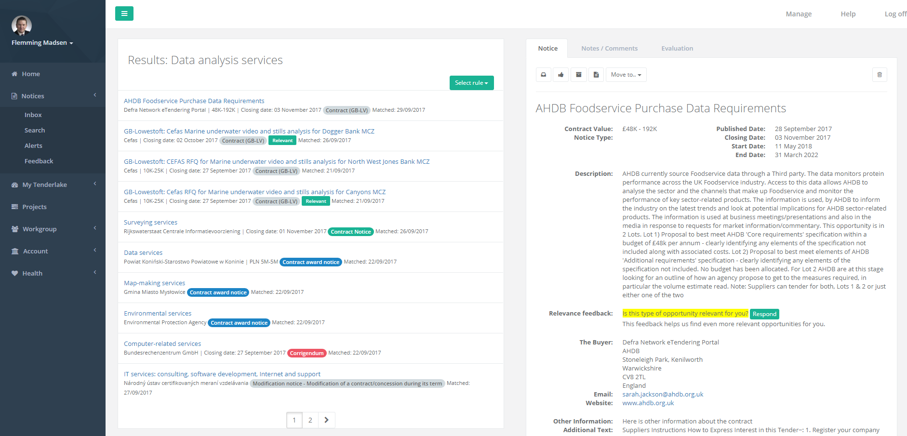The image size is (907, 436).
Task: Click the thumbs-up icon for the notice
Action: point(561,75)
